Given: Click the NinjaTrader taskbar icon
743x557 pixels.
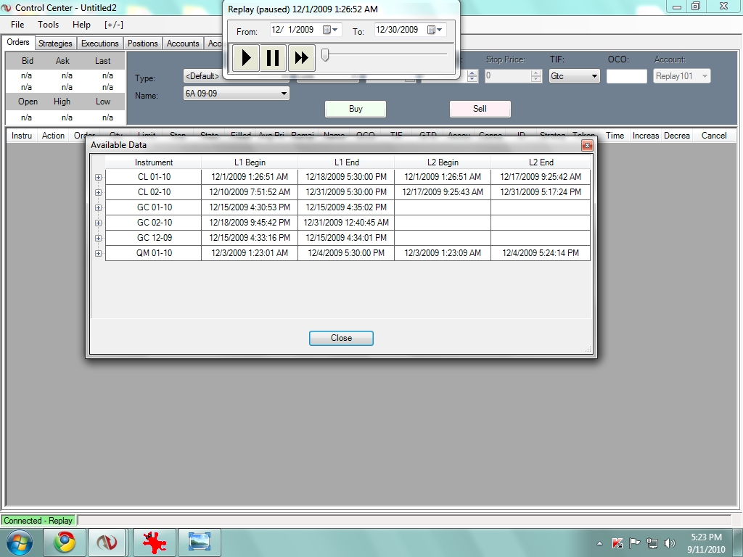Looking at the screenshot, I should coord(107,542).
